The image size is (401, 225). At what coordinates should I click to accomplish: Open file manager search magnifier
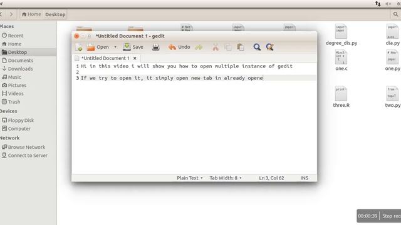[x=395, y=14]
